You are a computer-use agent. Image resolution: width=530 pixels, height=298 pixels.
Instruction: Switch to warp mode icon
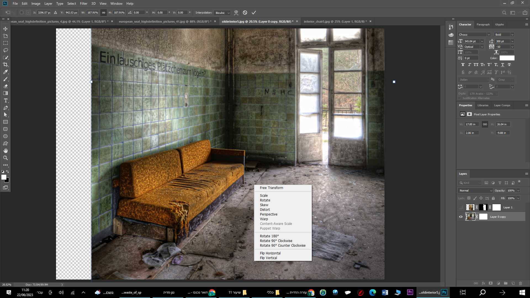click(x=236, y=13)
